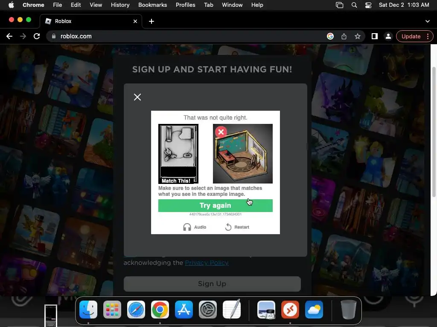Open Launchpad from the Dock
The height and width of the screenshot is (327, 437).
(112, 310)
